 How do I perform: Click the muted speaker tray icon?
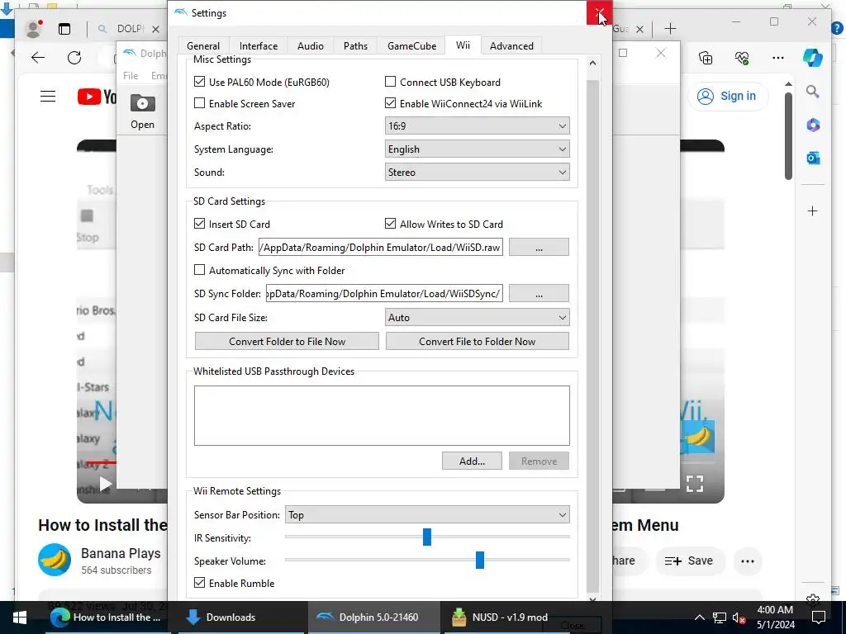coord(739,617)
